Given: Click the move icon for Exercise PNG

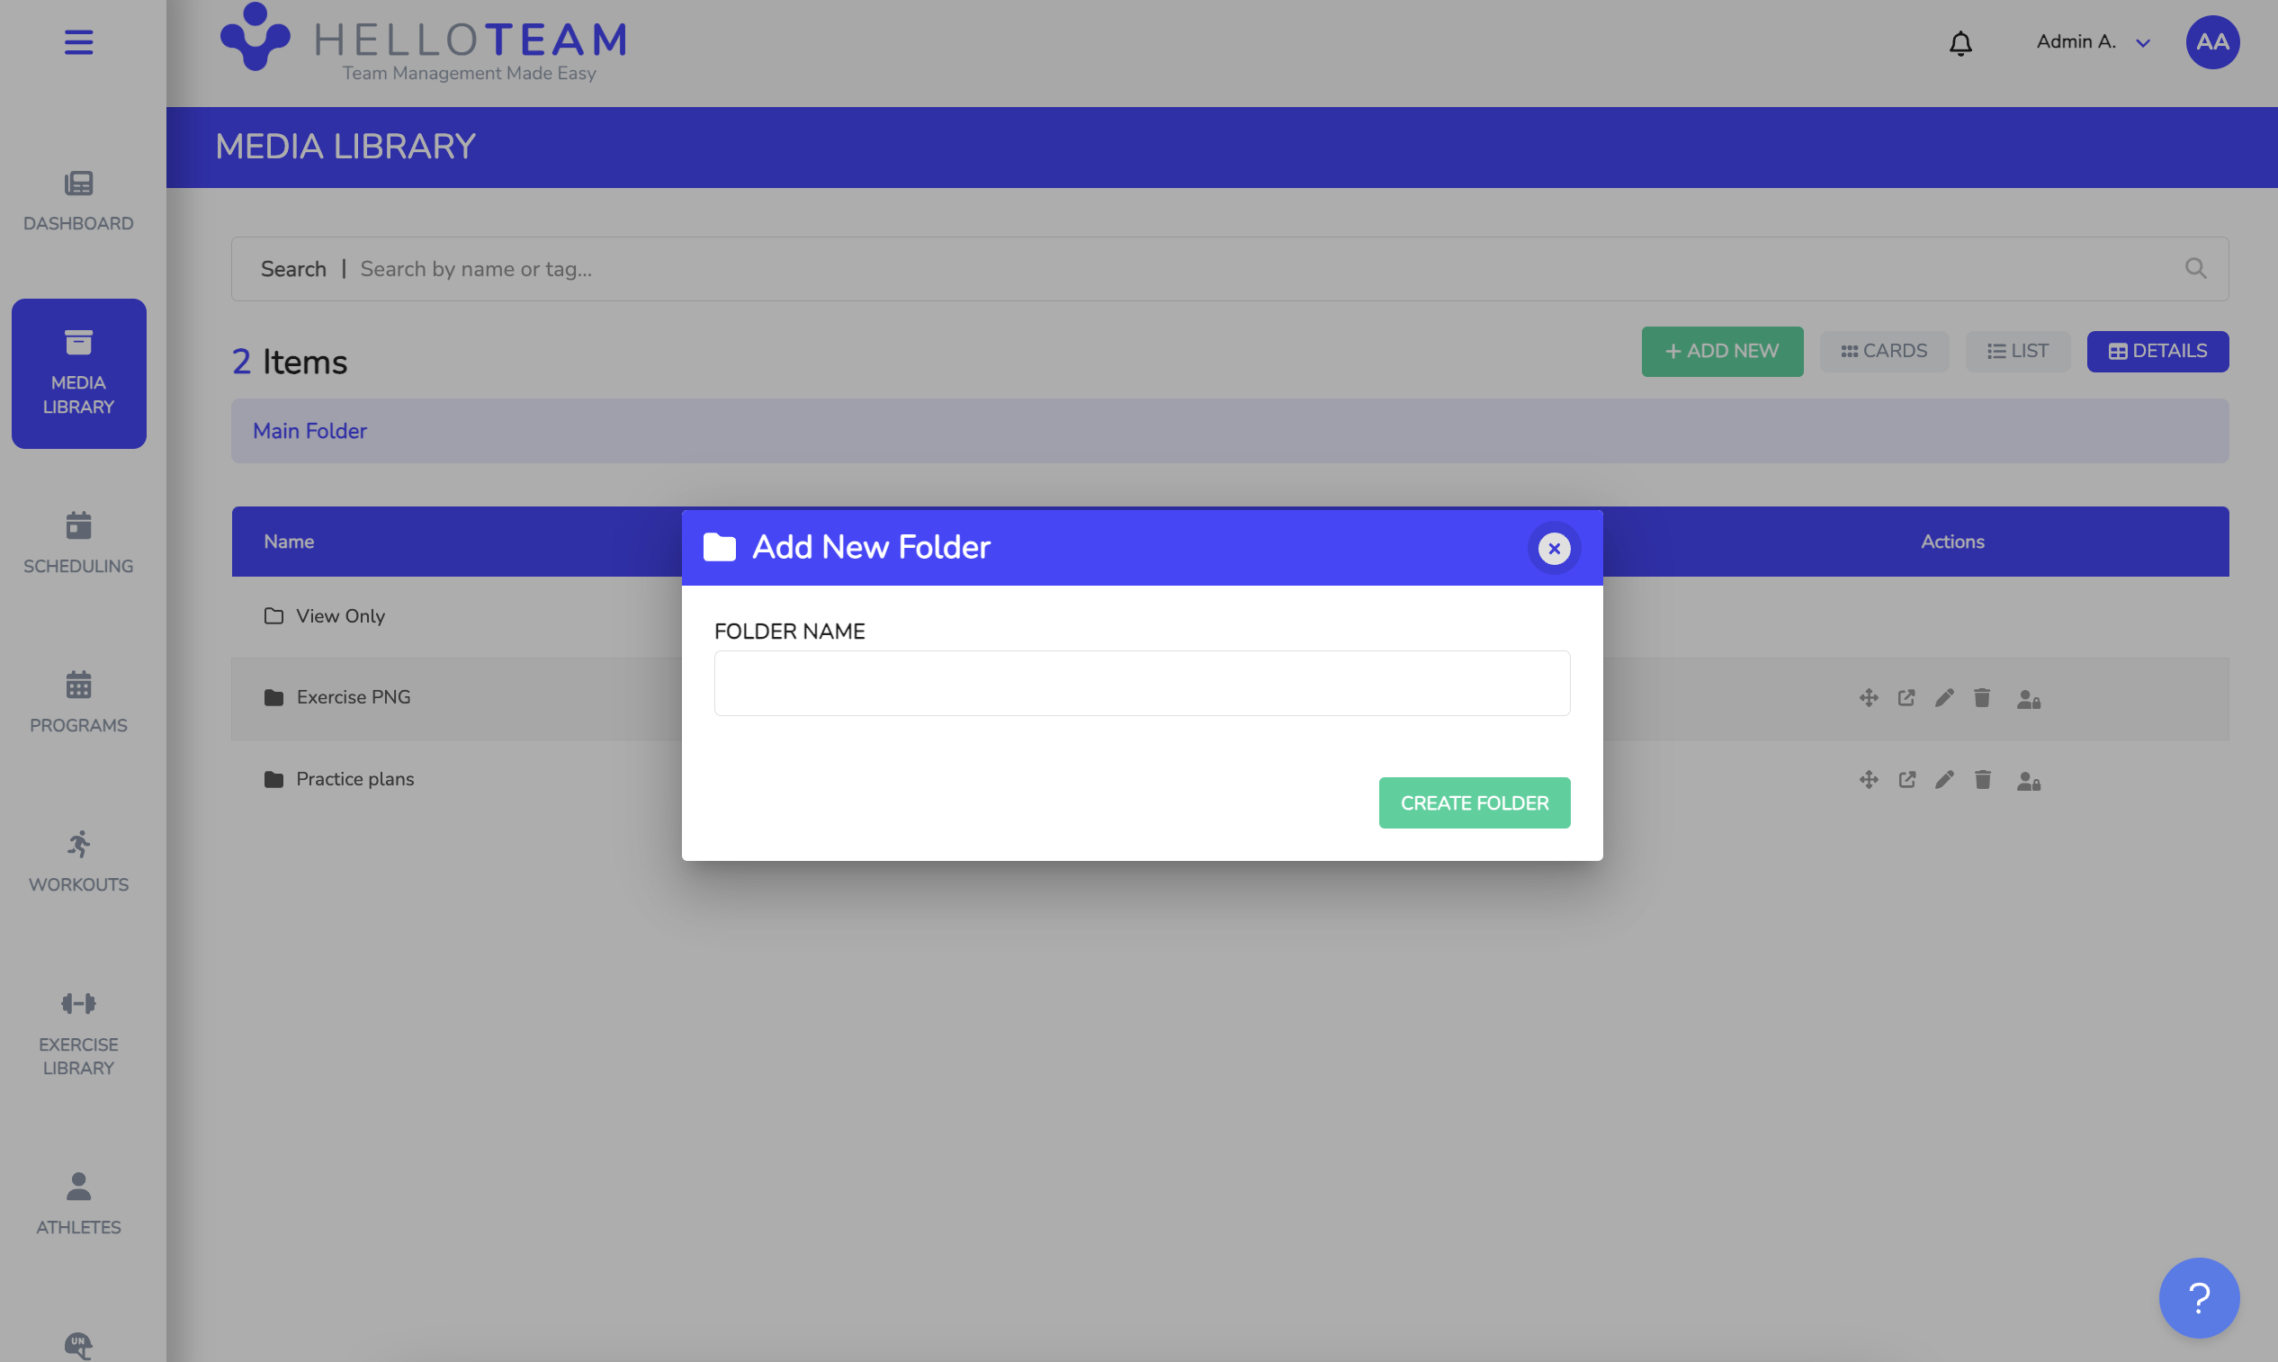Looking at the screenshot, I should [x=1869, y=697].
